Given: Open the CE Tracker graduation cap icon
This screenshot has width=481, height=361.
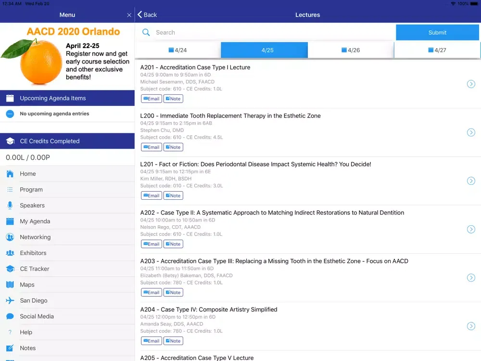Looking at the screenshot, I should pos(10,269).
